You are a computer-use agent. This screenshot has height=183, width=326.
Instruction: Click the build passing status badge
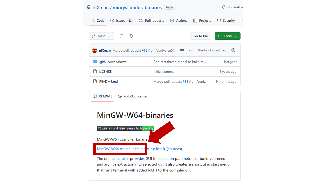tap(125, 129)
